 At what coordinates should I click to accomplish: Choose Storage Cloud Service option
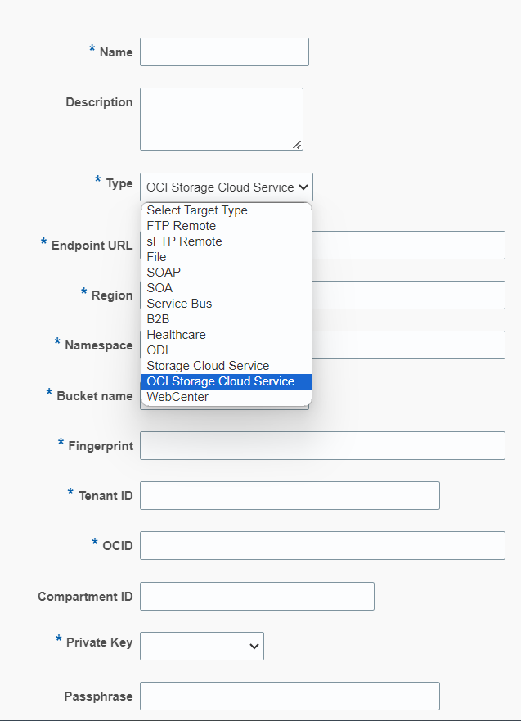pos(208,366)
